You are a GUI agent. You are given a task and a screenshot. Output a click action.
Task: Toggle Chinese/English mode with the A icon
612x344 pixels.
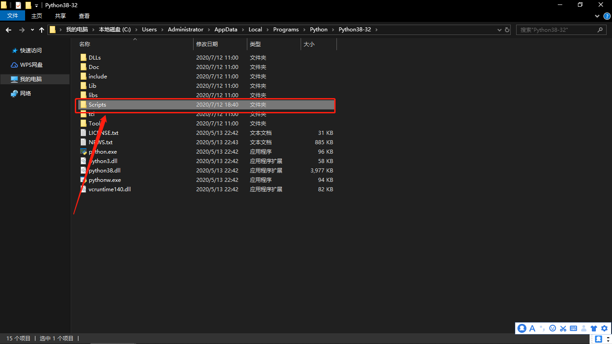tap(533, 328)
